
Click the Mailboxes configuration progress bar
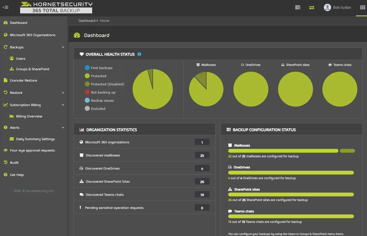tap(291, 151)
